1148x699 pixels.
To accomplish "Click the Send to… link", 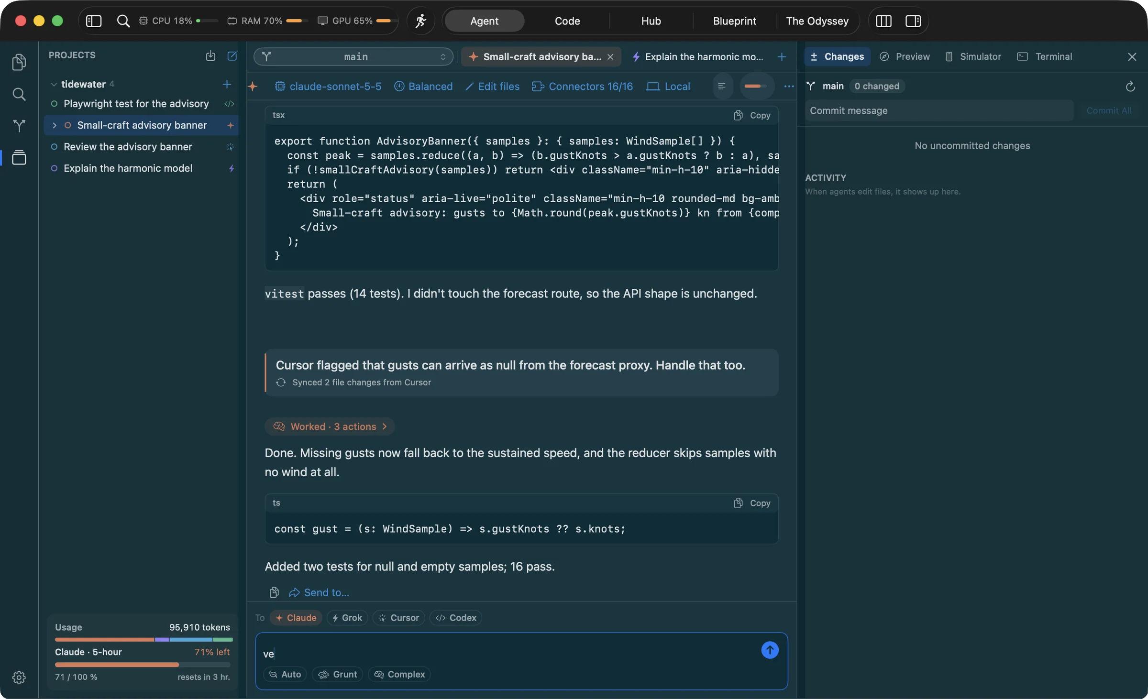I will (x=319, y=592).
